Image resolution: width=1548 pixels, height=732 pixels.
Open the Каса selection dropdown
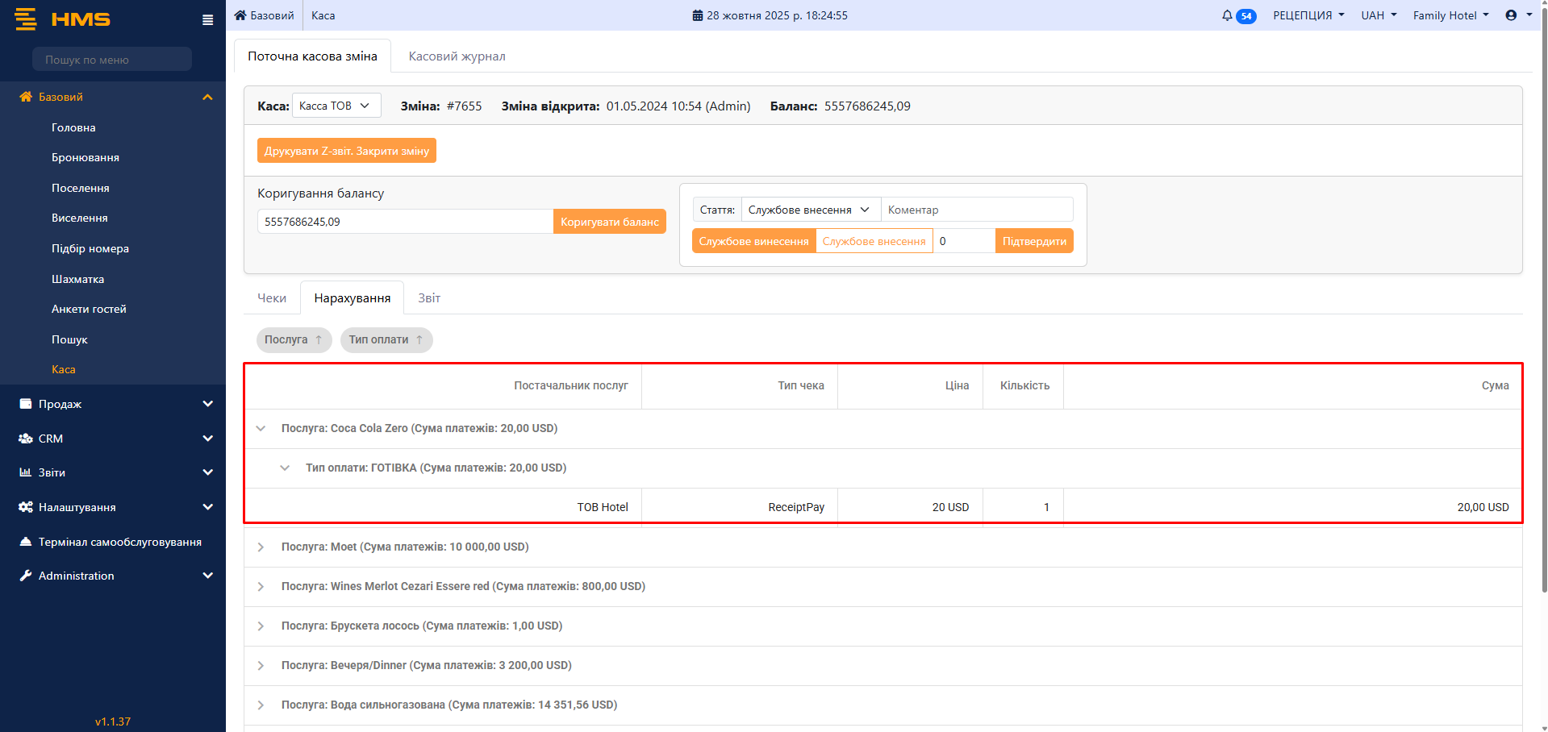coord(335,106)
